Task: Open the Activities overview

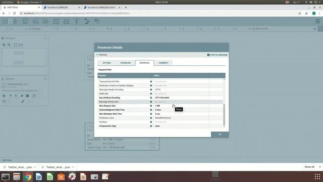Action: [8, 2]
